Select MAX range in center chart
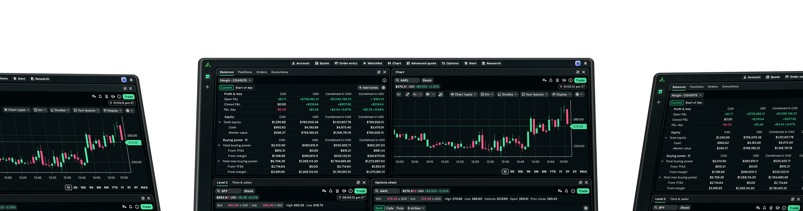 (x=583, y=171)
